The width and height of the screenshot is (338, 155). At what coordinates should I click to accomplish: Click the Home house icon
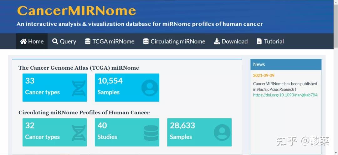pos(23,41)
